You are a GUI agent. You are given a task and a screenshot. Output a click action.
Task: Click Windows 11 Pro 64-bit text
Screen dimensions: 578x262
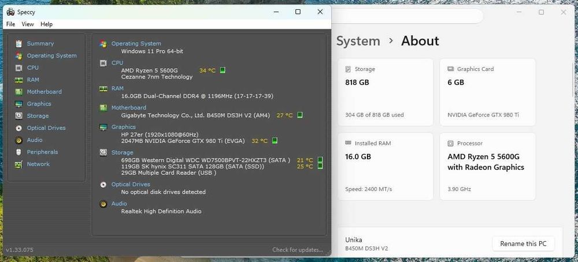152,51
